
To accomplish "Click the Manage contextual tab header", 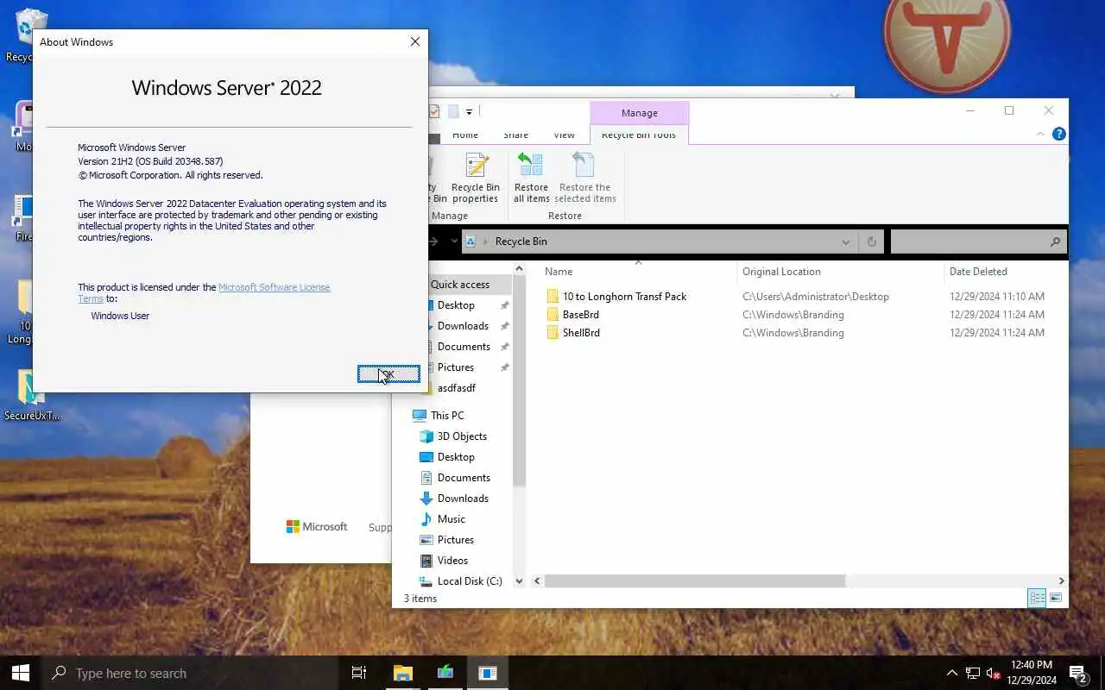I will pyautogui.click(x=640, y=113).
